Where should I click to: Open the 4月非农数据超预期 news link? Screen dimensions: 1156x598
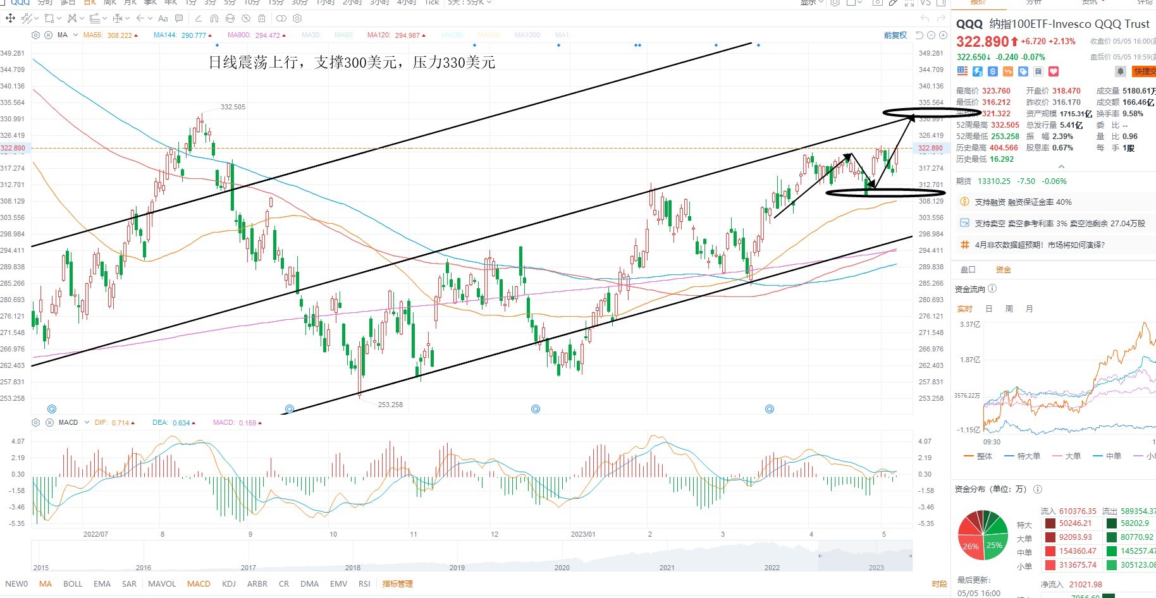1040,245
